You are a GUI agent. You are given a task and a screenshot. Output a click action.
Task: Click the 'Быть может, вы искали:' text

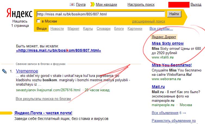click(x=37, y=46)
